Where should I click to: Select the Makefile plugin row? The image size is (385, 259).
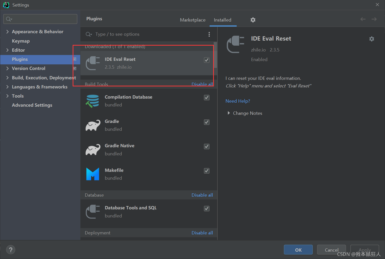coord(149,174)
